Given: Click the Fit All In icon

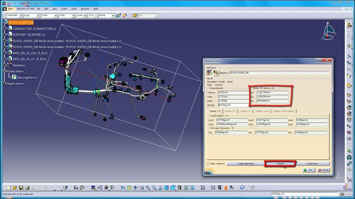Looking at the screenshot, I should coord(129,188).
